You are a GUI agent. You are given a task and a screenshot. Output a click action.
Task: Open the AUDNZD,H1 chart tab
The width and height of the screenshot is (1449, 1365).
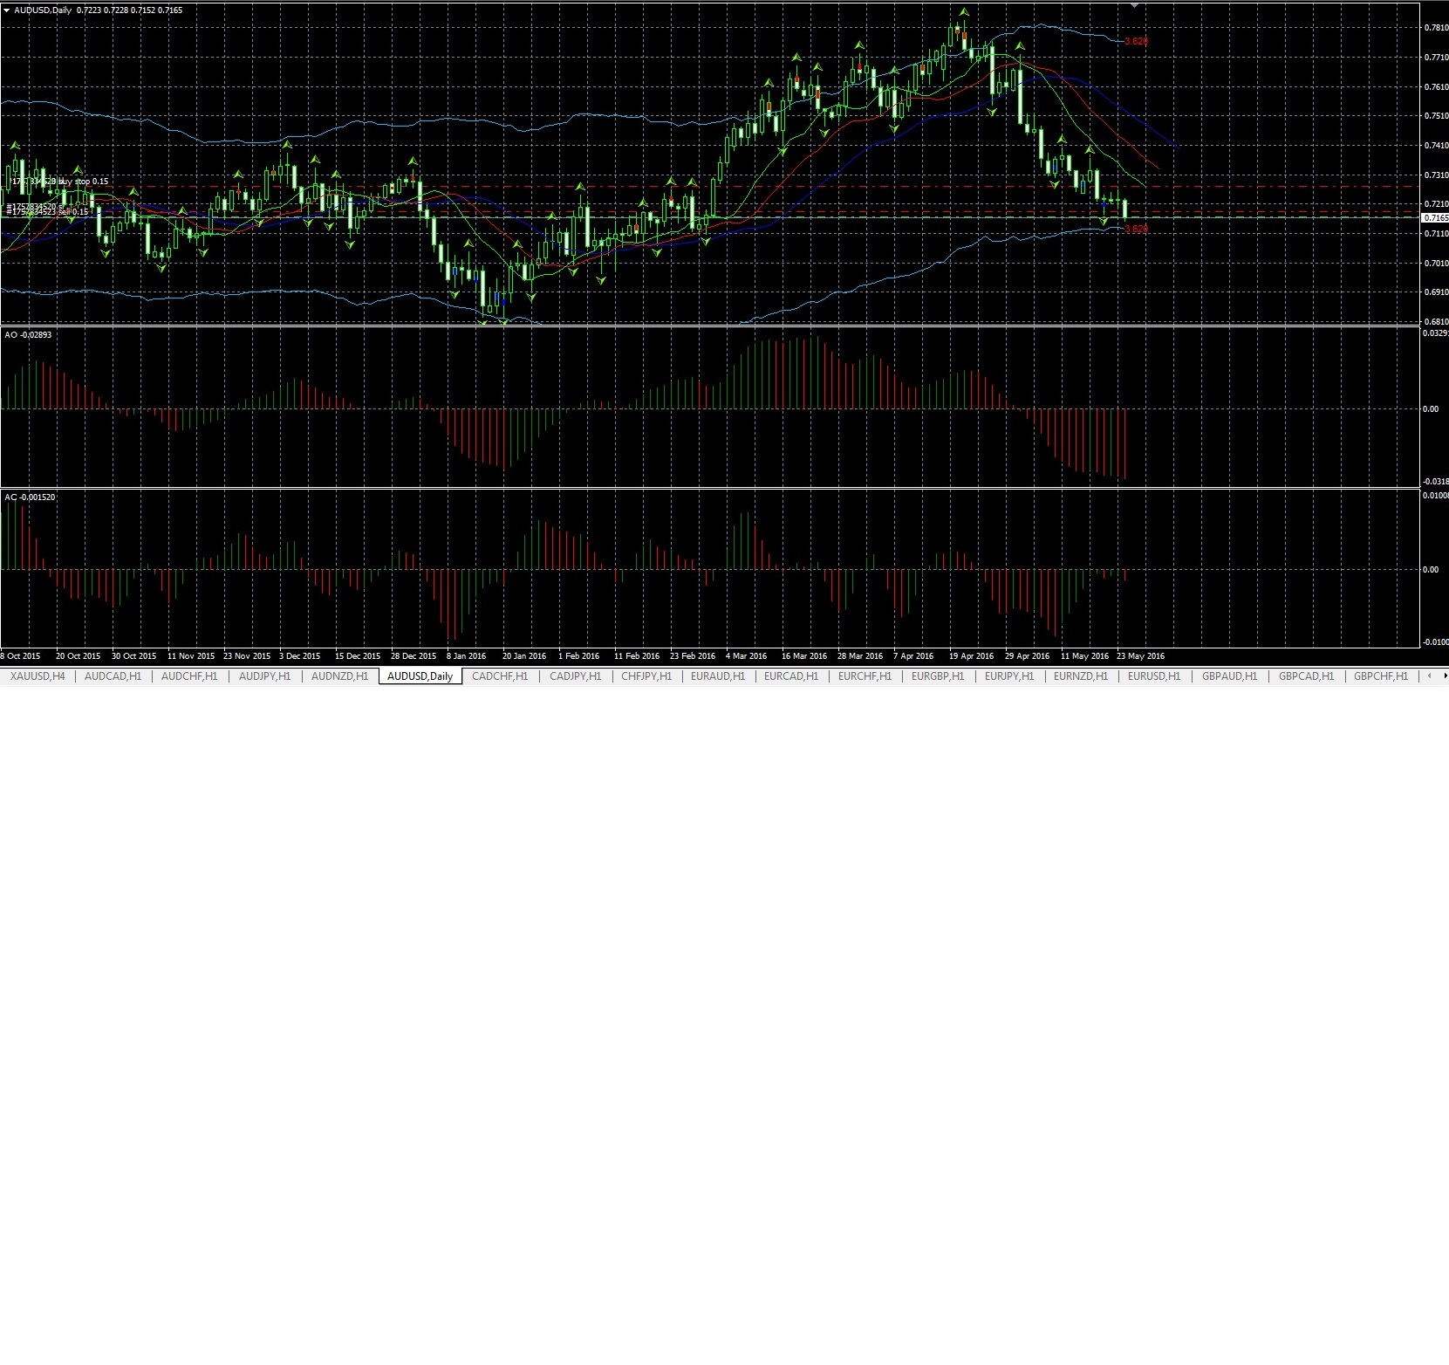339,676
